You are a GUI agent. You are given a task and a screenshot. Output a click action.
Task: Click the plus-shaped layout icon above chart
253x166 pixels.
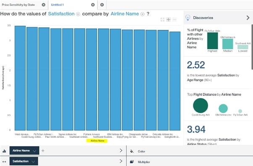click(169, 20)
